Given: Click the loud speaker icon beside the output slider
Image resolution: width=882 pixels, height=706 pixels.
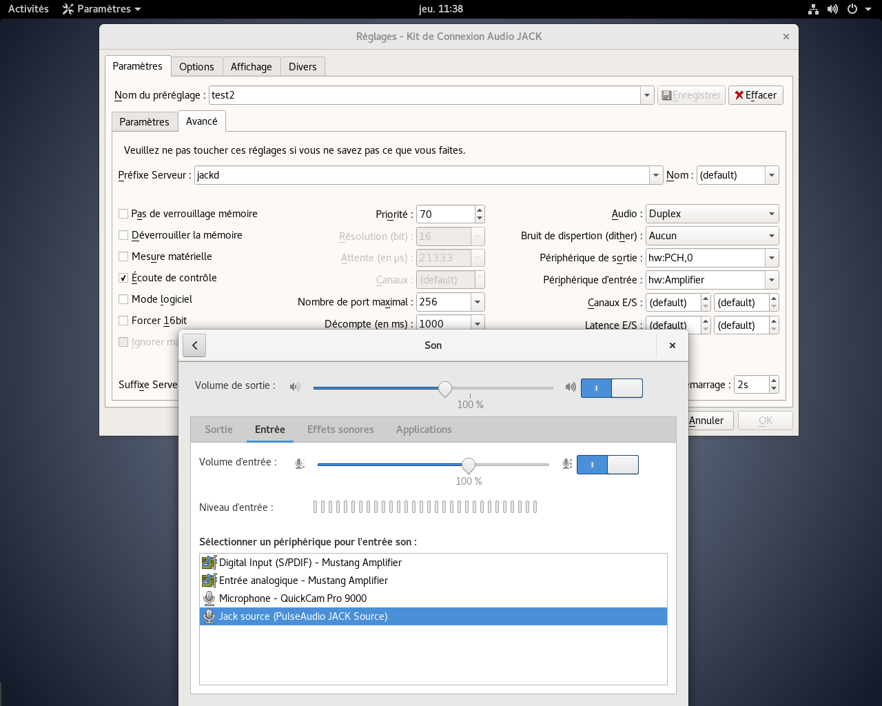Looking at the screenshot, I should click(x=571, y=387).
